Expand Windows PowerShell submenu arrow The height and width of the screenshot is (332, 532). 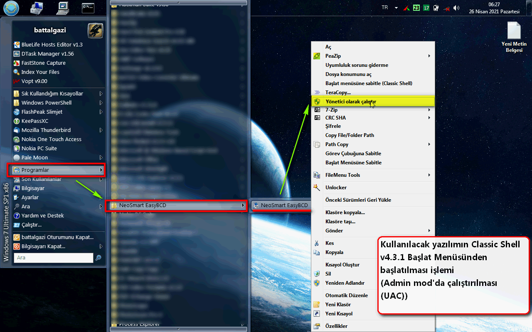click(x=101, y=103)
